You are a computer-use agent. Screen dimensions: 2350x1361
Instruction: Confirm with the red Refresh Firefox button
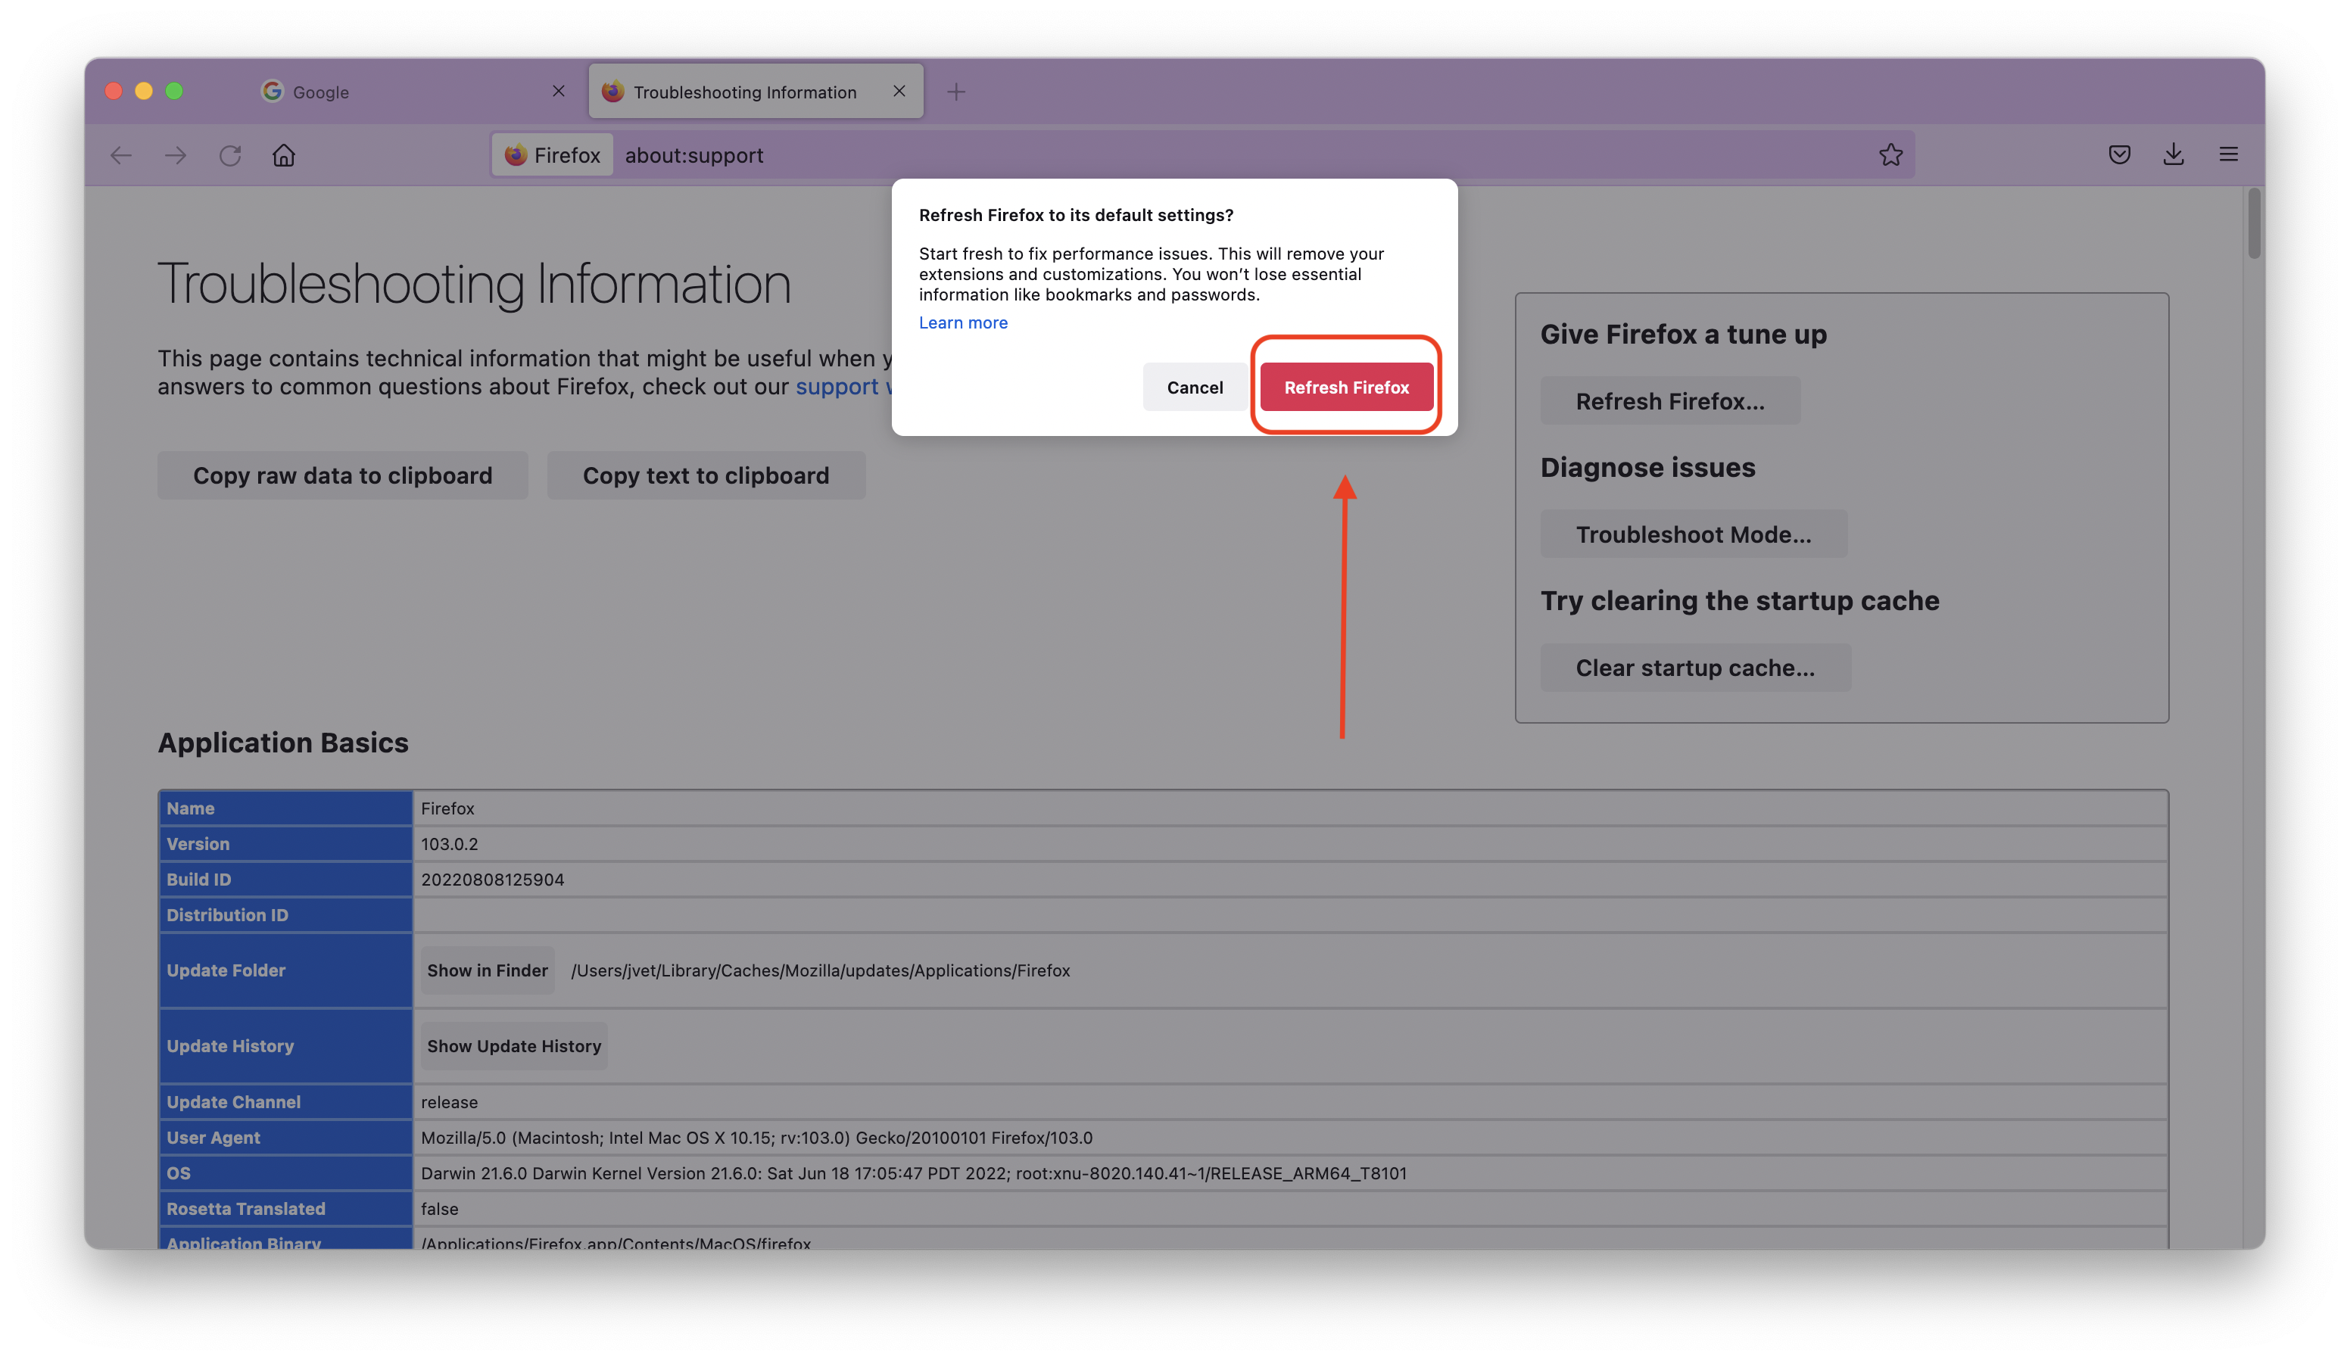1345,387
